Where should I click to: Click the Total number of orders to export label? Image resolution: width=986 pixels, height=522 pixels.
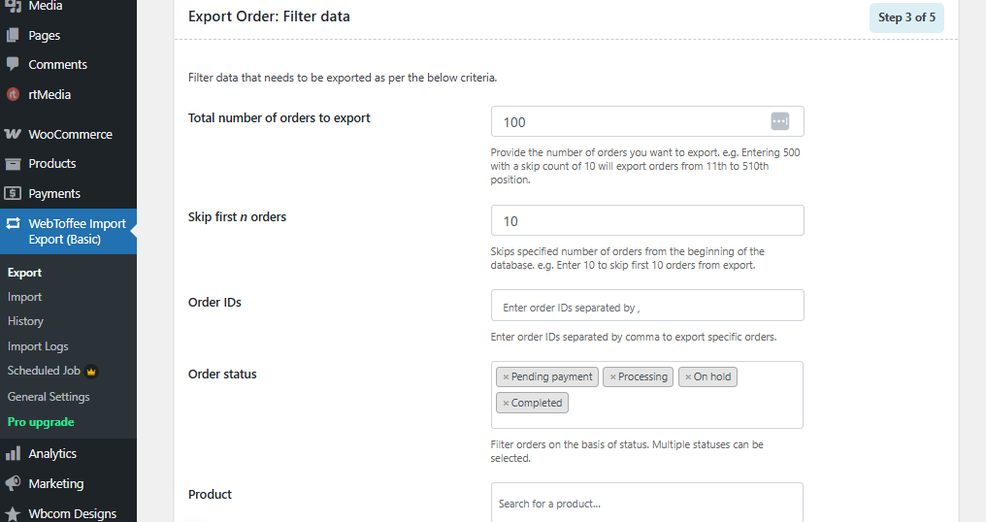pos(279,117)
